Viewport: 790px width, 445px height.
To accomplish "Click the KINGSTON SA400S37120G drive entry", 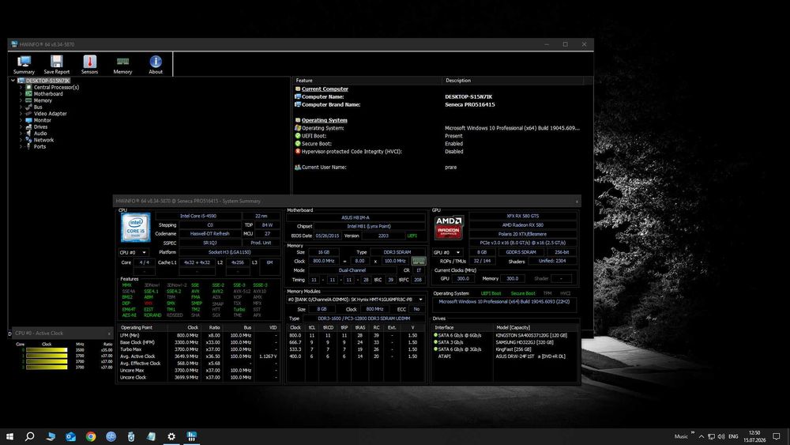I will tap(531, 335).
